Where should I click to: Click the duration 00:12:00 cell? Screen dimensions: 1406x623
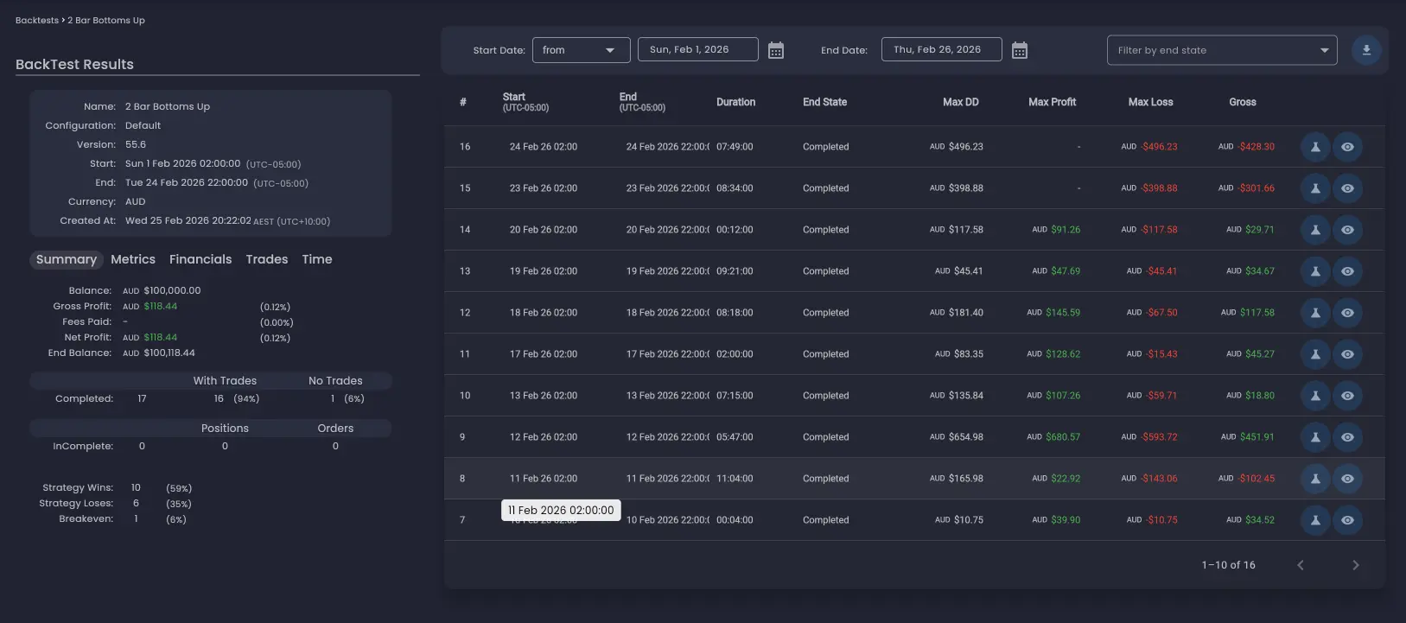coord(735,230)
